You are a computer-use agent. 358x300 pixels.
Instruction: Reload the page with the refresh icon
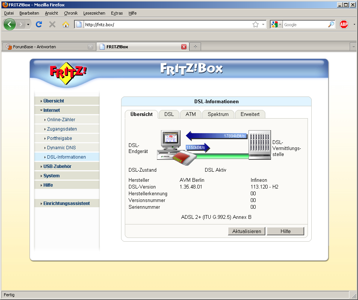tap(39, 24)
